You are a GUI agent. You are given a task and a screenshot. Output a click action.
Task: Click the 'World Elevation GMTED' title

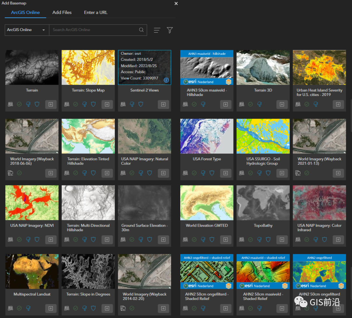coord(207,225)
